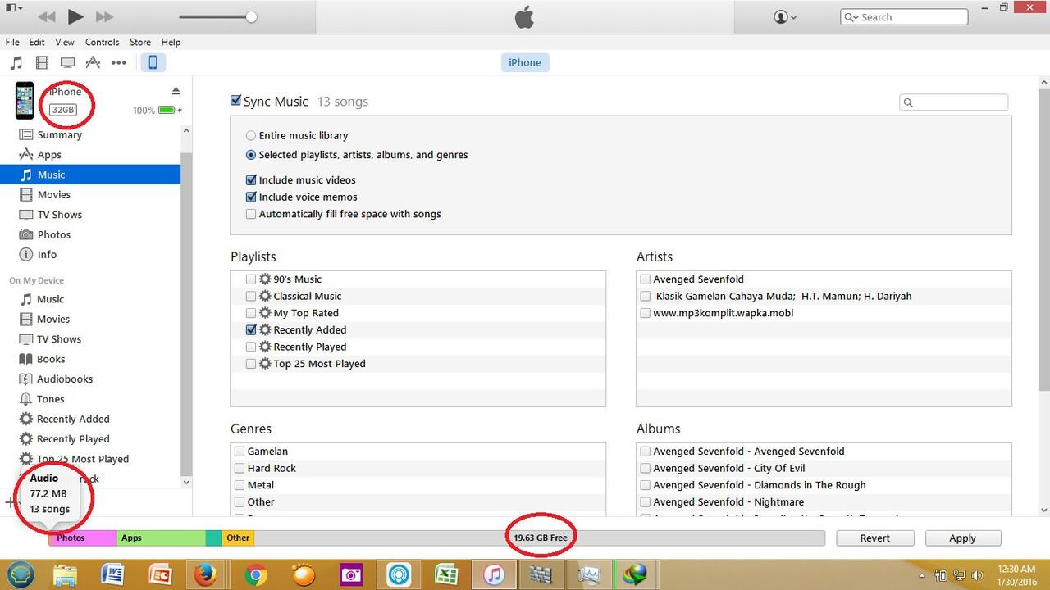Open Firefox from the taskbar
The width and height of the screenshot is (1050, 590).
[205, 574]
